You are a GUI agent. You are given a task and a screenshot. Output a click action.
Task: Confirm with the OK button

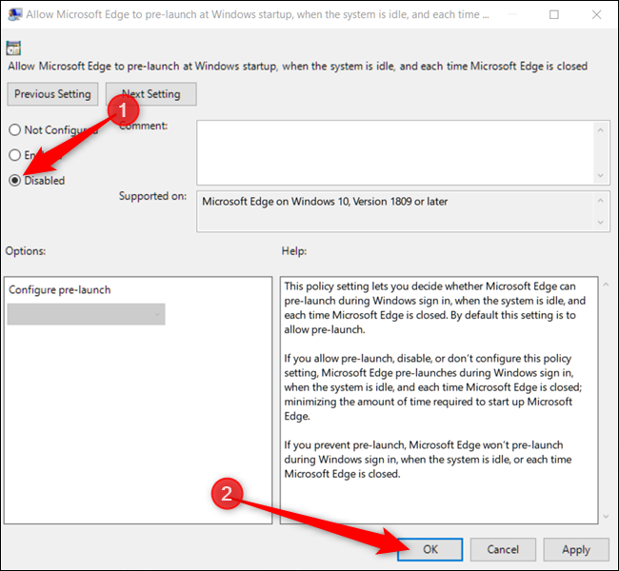(429, 549)
